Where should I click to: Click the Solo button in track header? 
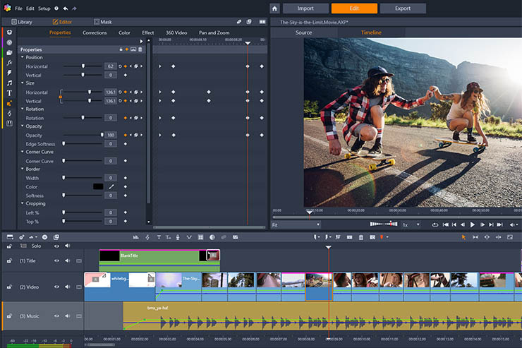click(x=36, y=246)
